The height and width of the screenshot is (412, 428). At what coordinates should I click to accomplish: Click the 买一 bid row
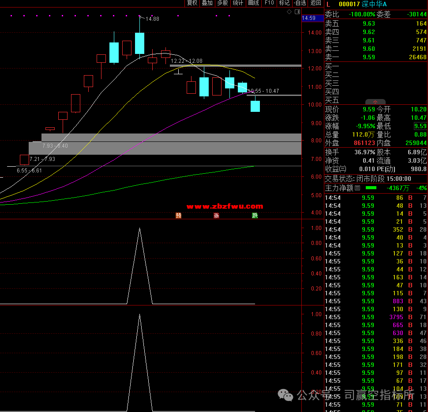[376, 67]
